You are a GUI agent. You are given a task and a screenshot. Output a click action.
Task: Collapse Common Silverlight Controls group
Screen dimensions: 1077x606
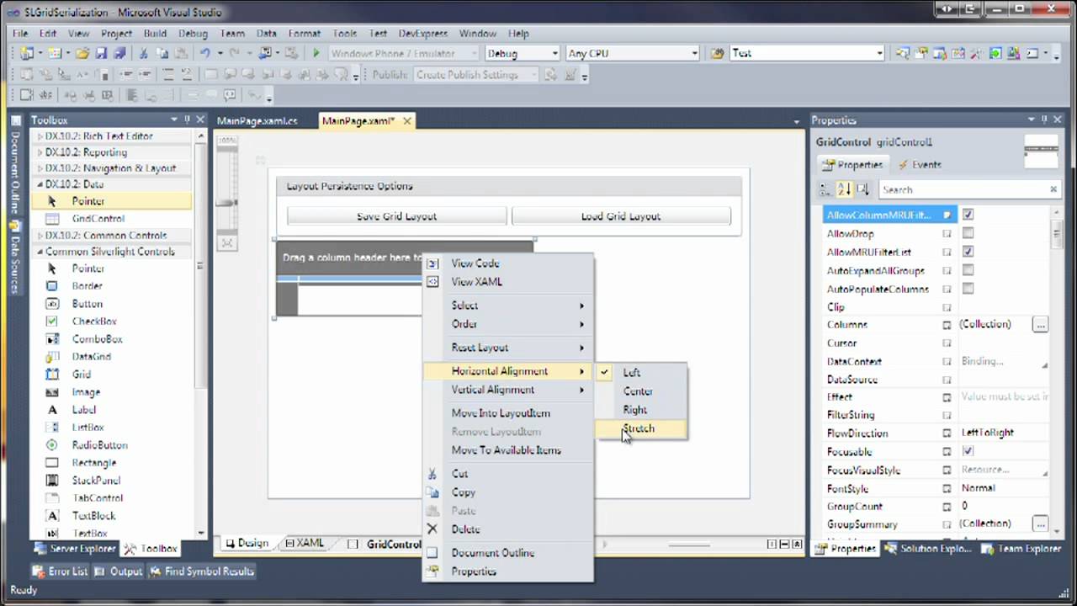point(40,252)
